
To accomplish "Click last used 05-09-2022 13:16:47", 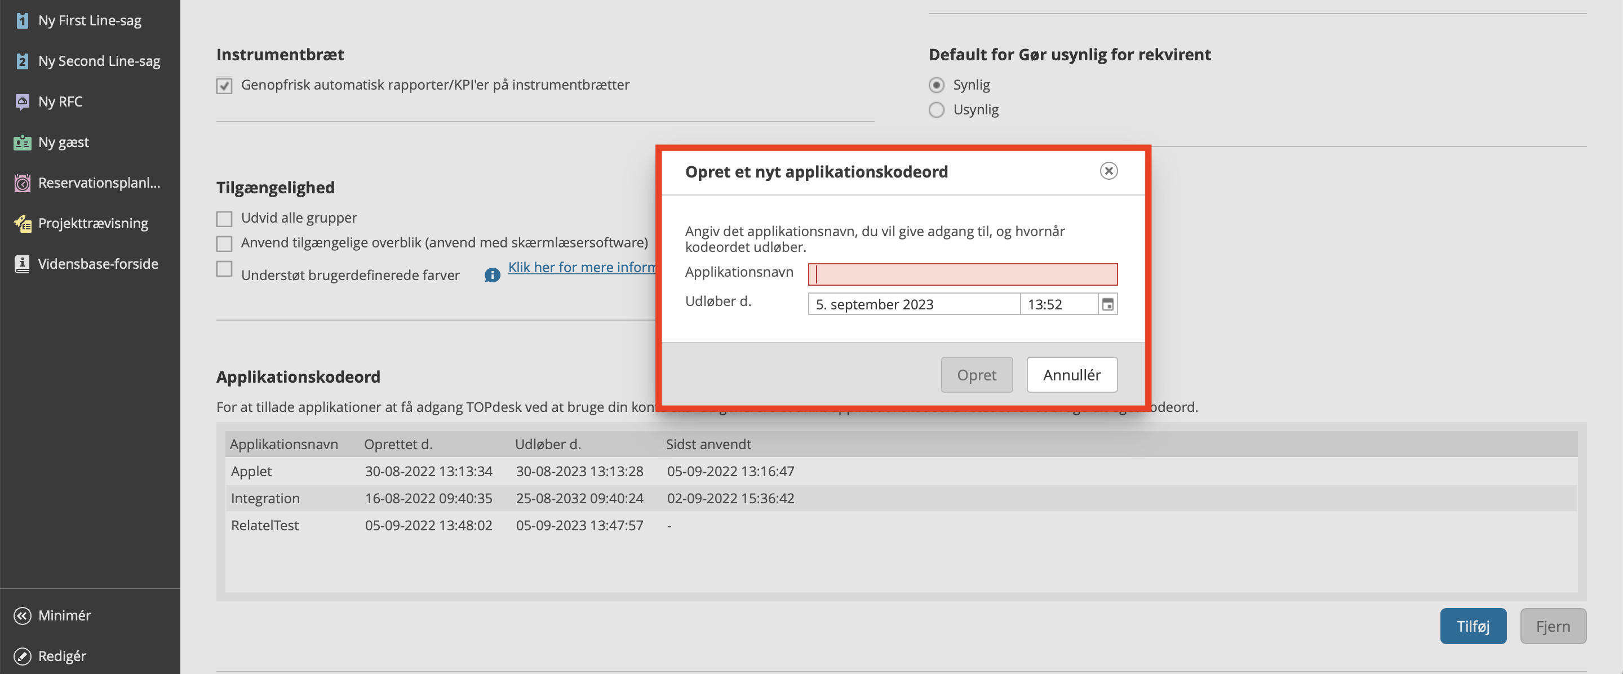I will pyautogui.click(x=730, y=471).
